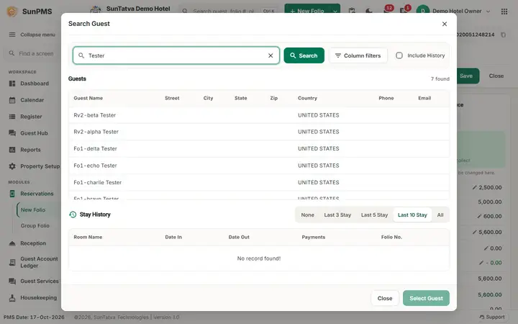Open notifications with badge 12
This screenshot has width=518, height=324.
(387, 10)
